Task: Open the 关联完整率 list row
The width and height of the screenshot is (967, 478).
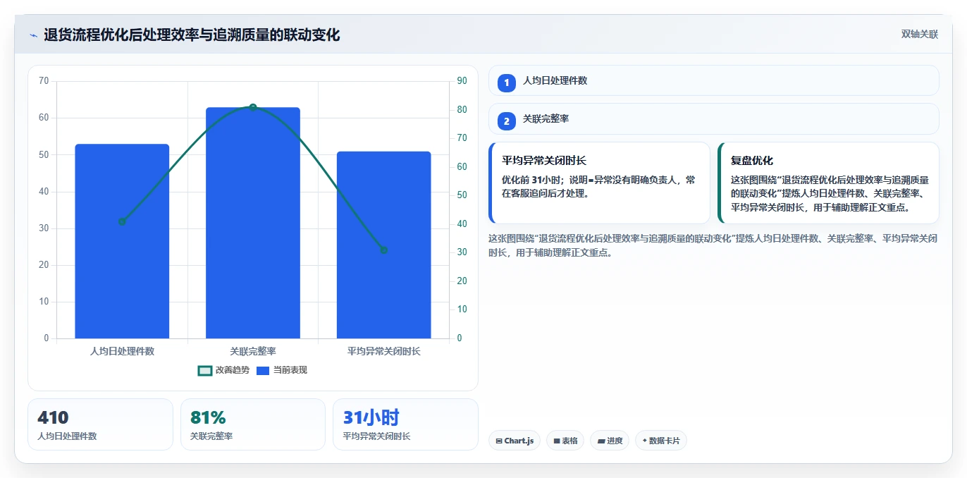Action: [713, 118]
